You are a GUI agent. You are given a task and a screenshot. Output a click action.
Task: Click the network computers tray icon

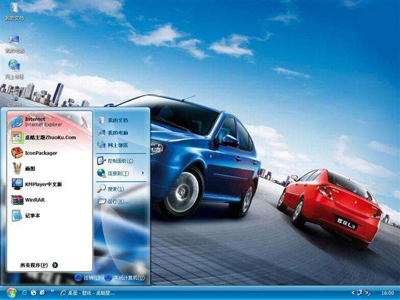360,292
